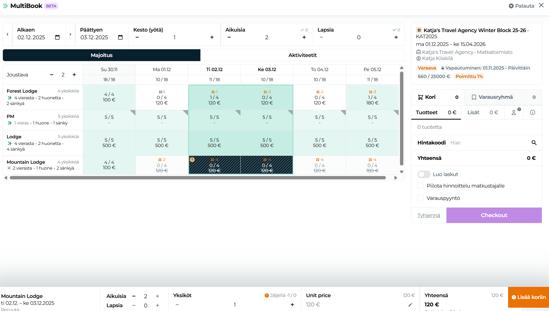Click the Tyhjennä link
This screenshot has width=549, height=311.
point(429,215)
